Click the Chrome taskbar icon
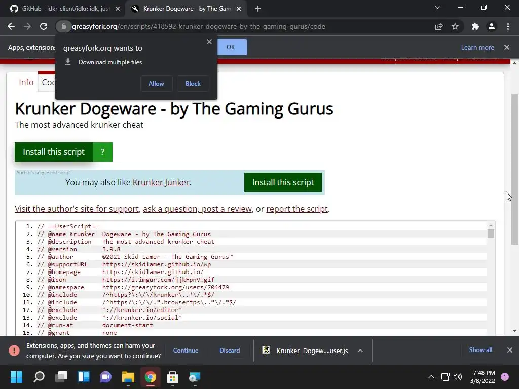Screen dimensions: 519x389 pyautogui.click(x=150, y=377)
